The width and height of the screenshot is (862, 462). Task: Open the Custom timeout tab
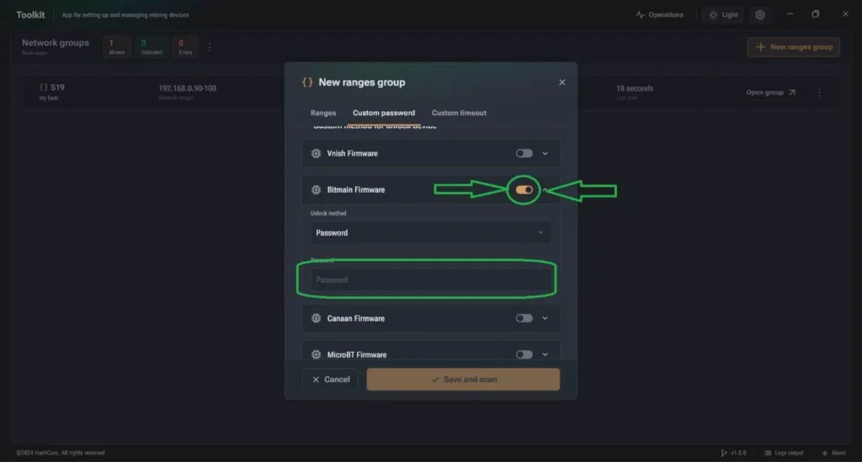click(x=459, y=113)
